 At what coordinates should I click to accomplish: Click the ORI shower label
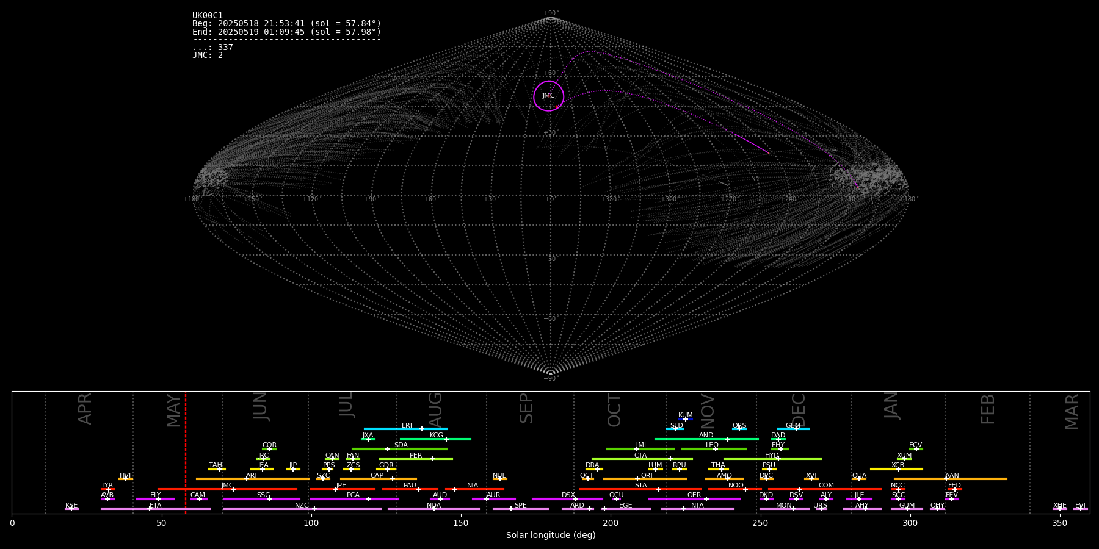click(x=647, y=476)
